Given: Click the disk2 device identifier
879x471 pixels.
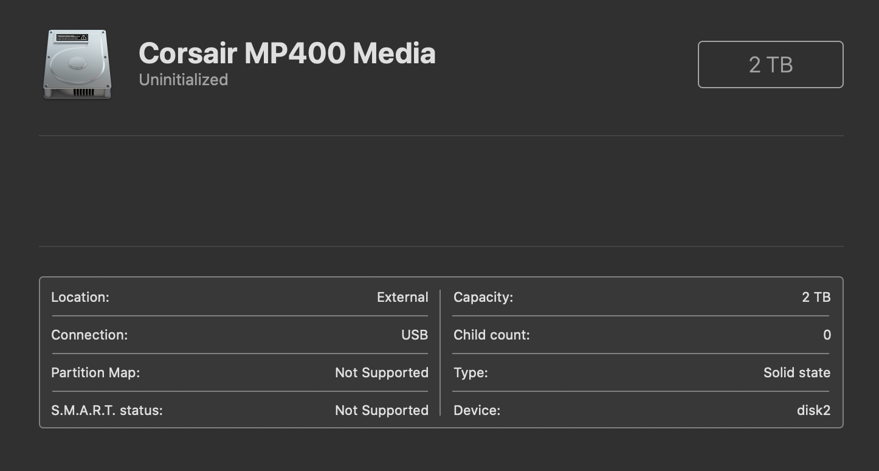Looking at the screenshot, I should coord(813,410).
